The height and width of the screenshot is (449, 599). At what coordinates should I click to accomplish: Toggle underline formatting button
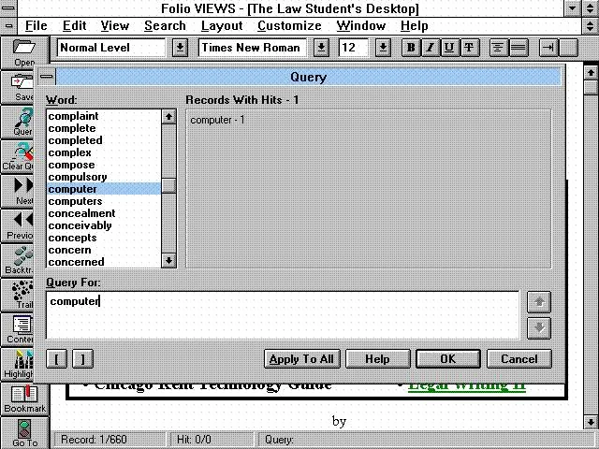click(449, 48)
